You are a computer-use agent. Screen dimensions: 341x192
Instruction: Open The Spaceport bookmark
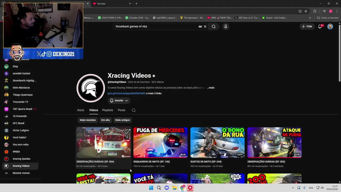192,18
